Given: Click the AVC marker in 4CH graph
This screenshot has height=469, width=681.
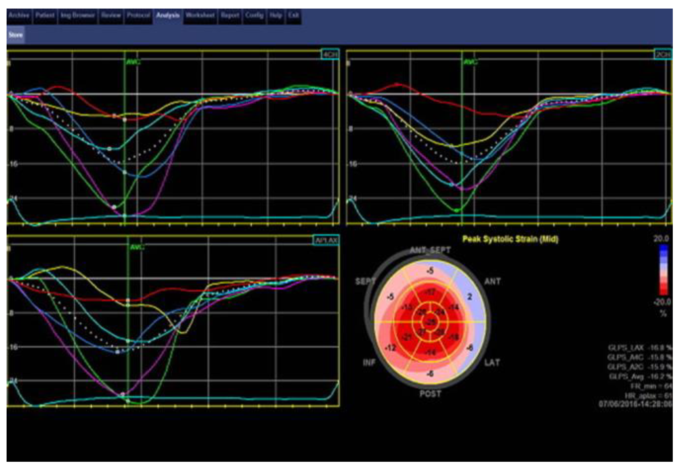Looking at the screenshot, I should pyautogui.click(x=133, y=62).
